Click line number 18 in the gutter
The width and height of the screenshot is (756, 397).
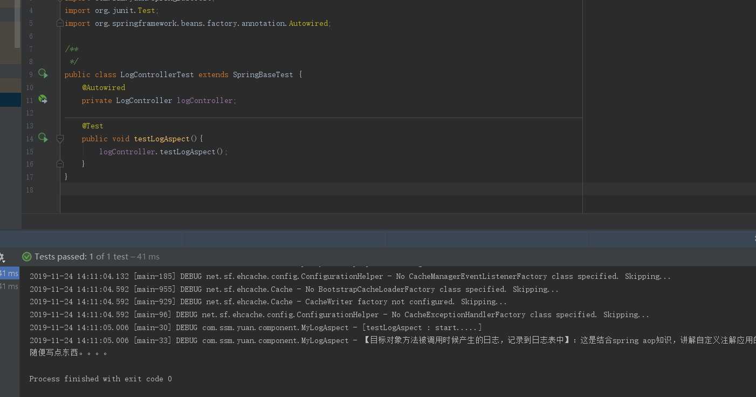pos(29,190)
